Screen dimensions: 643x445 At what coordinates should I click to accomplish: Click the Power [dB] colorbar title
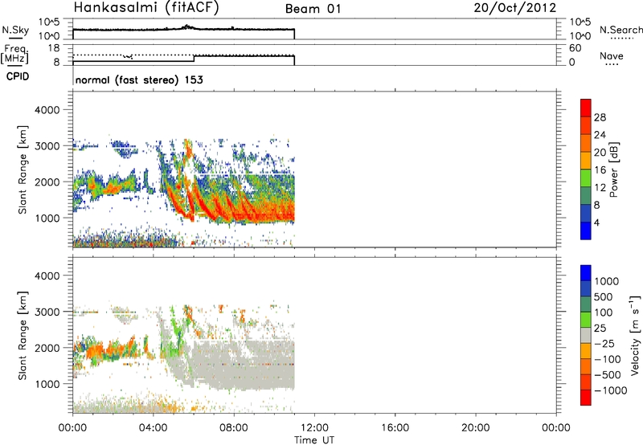(x=613, y=169)
